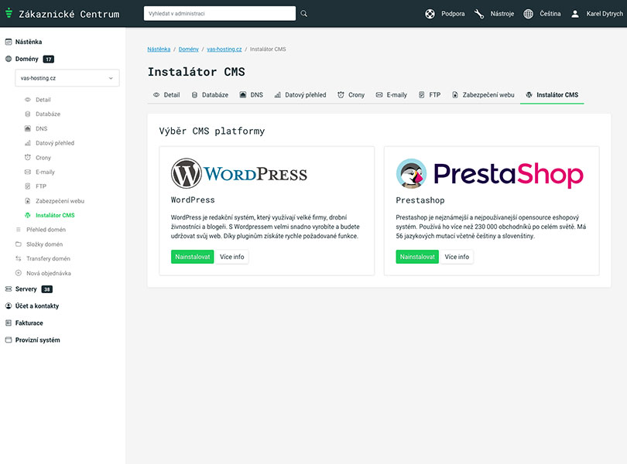Screen dimensions: 627x464
Task: Click the sidebar Zabezpečení webu icon
Action: (x=28, y=200)
